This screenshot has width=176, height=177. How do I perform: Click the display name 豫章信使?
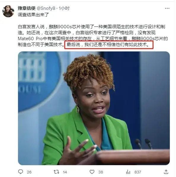click(27, 8)
